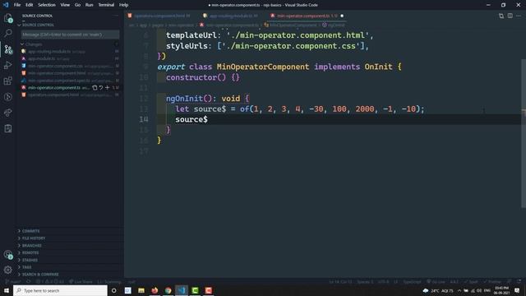Open Source Control panel More Actions menu

tap(116, 16)
